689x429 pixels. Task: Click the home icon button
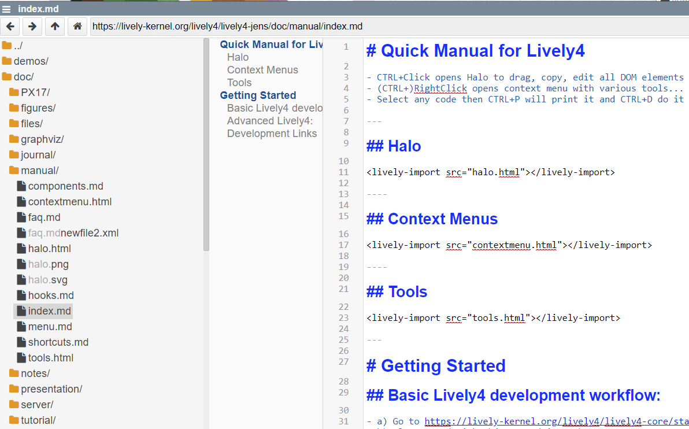[x=77, y=26]
